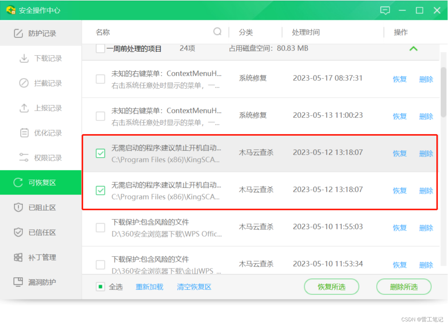Check the ContextMenuH item dated 2023-05-13
The width and height of the screenshot is (448, 325).
[100, 116]
